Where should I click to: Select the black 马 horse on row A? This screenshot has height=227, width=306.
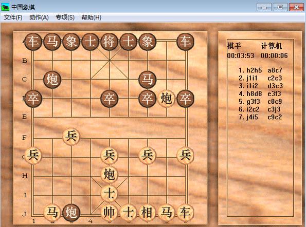(52, 42)
